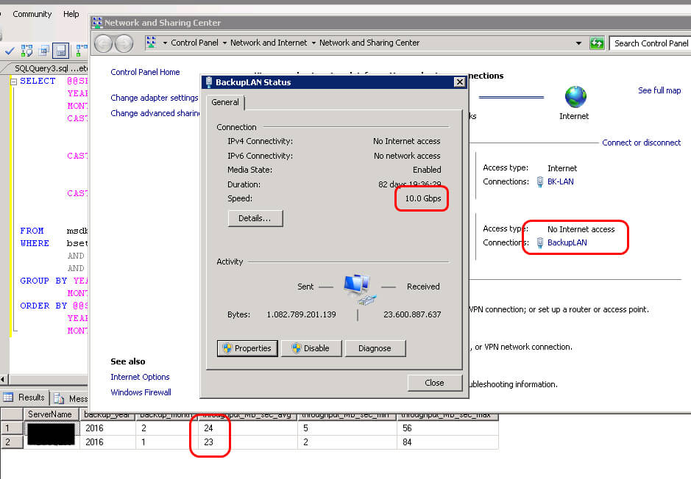Image resolution: width=691 pixels, height=479 pixels.
Task: Open the BK-LAN connection link
Action: coord(560,181)
